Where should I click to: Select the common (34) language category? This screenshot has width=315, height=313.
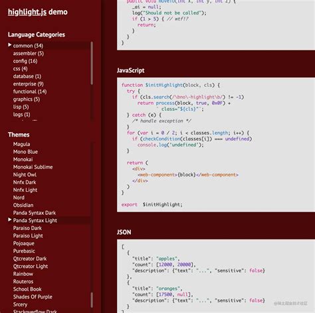point(28,46)
